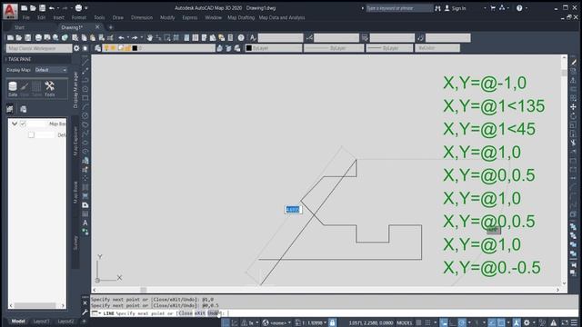Open the ByLayer color dropdown
Screen dimensions: 582x327
click(274, 48)
